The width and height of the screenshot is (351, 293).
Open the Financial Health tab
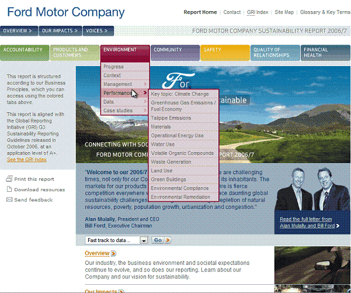(324, 53)
